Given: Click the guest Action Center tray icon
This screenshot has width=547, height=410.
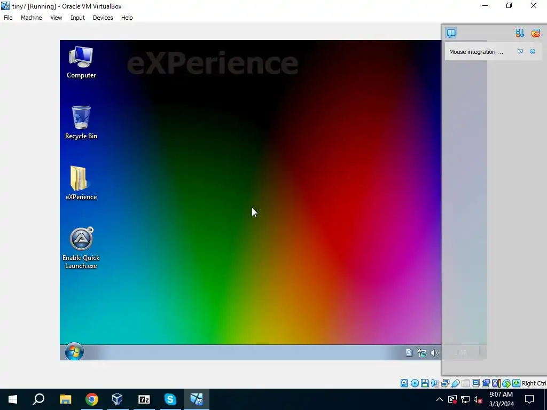Looking at the screenshot, I should (409, 353).
